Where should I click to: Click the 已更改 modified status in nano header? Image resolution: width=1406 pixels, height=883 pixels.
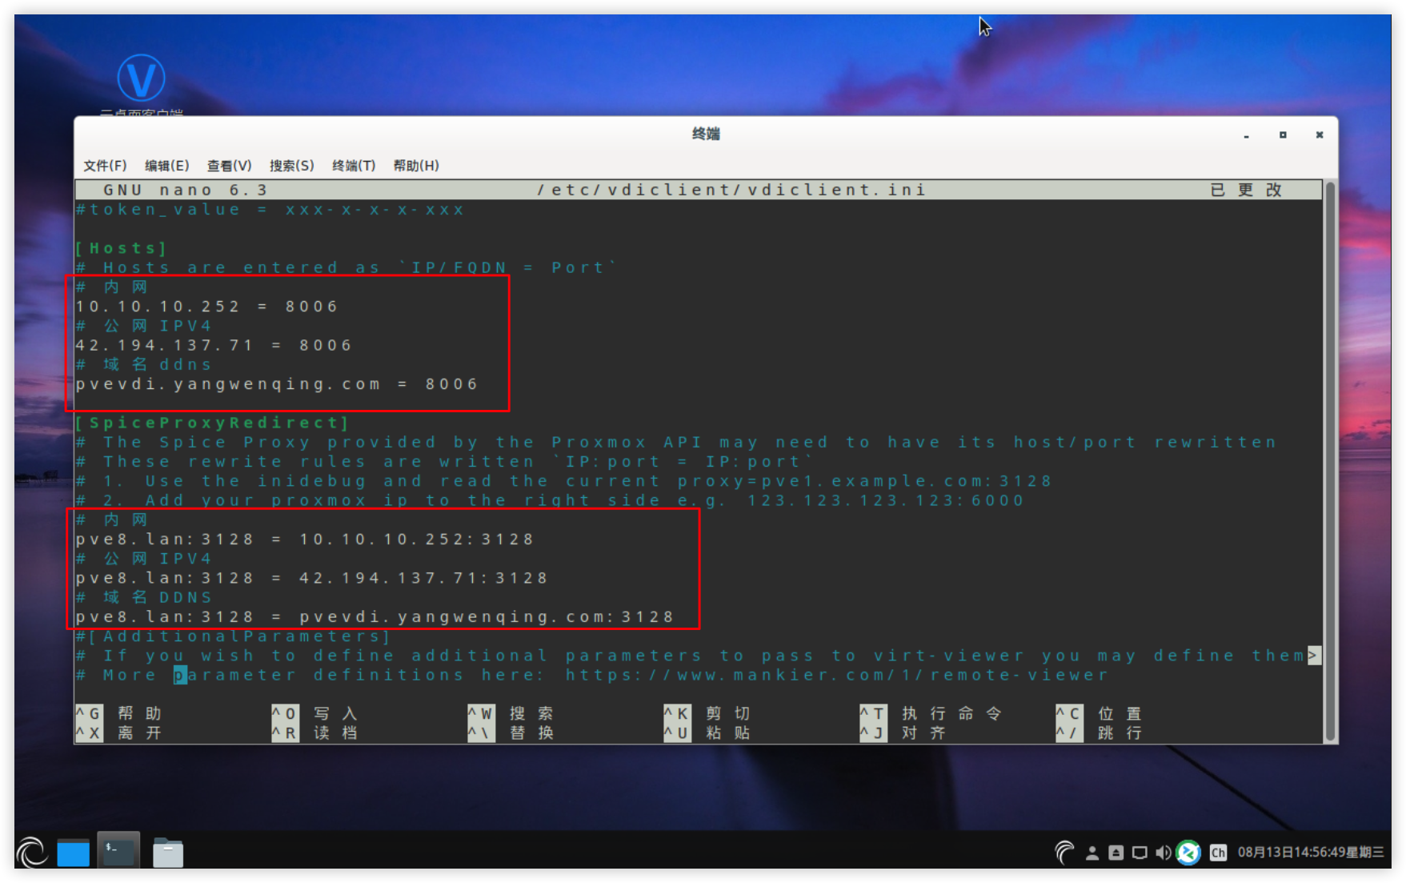(1246, 190)
